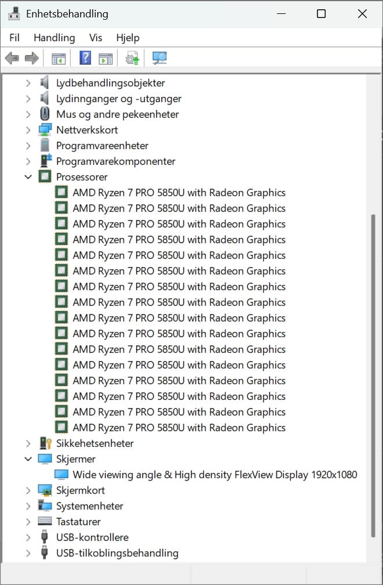The image size is (383, 585).
Task: Click the icon beside Systemenheter
Action: click(x=45, y=506)
